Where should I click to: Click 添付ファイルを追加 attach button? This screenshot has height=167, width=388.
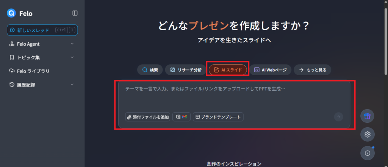pos(148,117)
